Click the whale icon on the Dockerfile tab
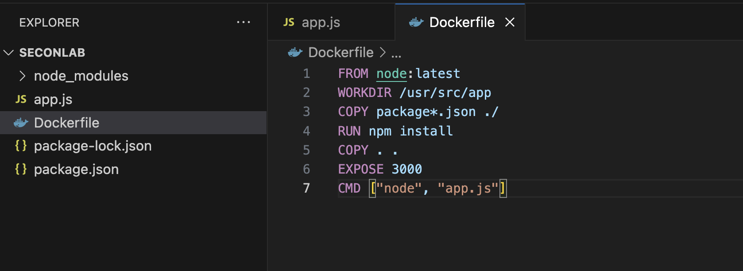Viewport: 743px width, 271px height. (416, 22)
